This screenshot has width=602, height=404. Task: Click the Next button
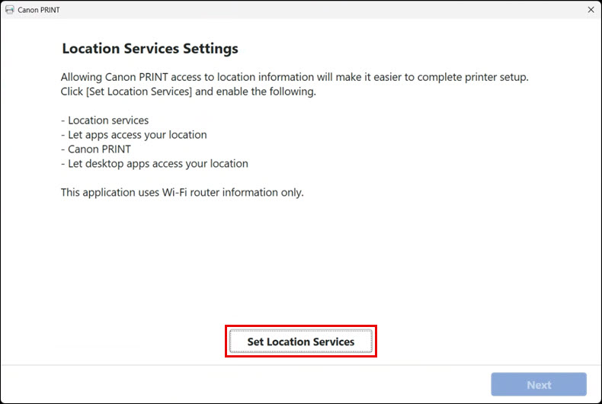pos(539,385)
